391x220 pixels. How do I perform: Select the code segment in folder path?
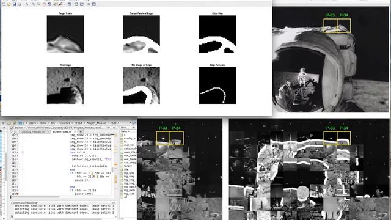[114, 123]
